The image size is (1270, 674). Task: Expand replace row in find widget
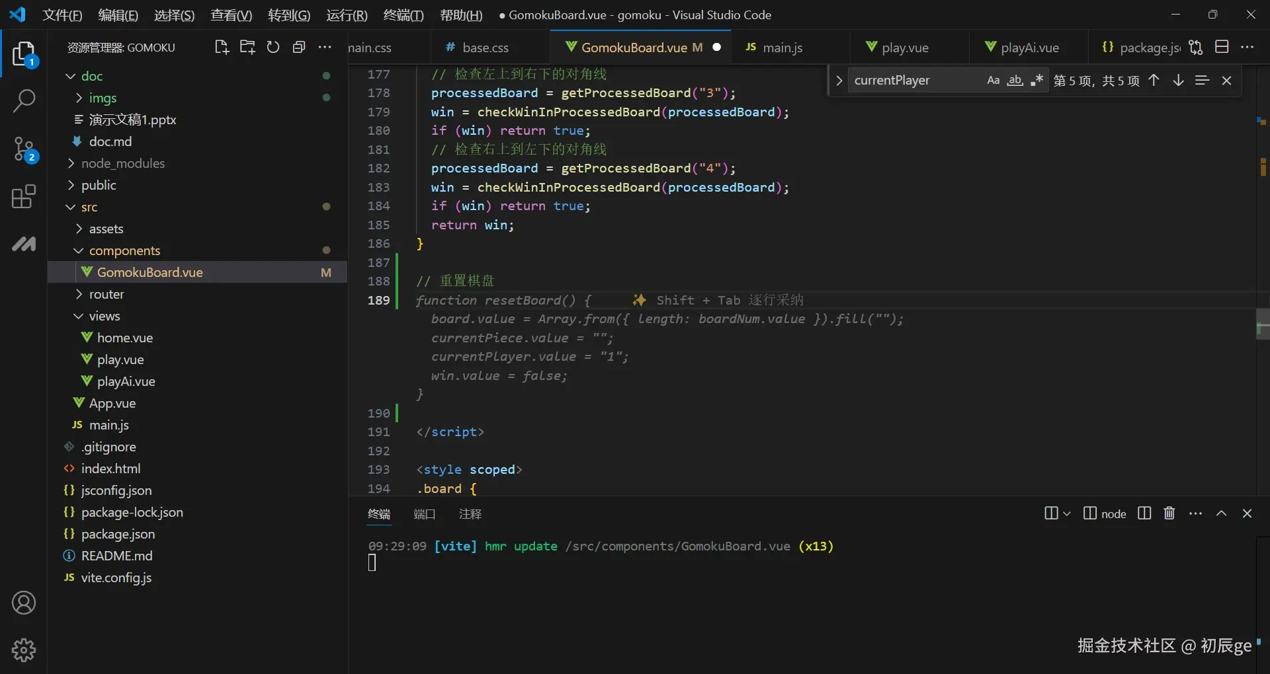[839, 80]
